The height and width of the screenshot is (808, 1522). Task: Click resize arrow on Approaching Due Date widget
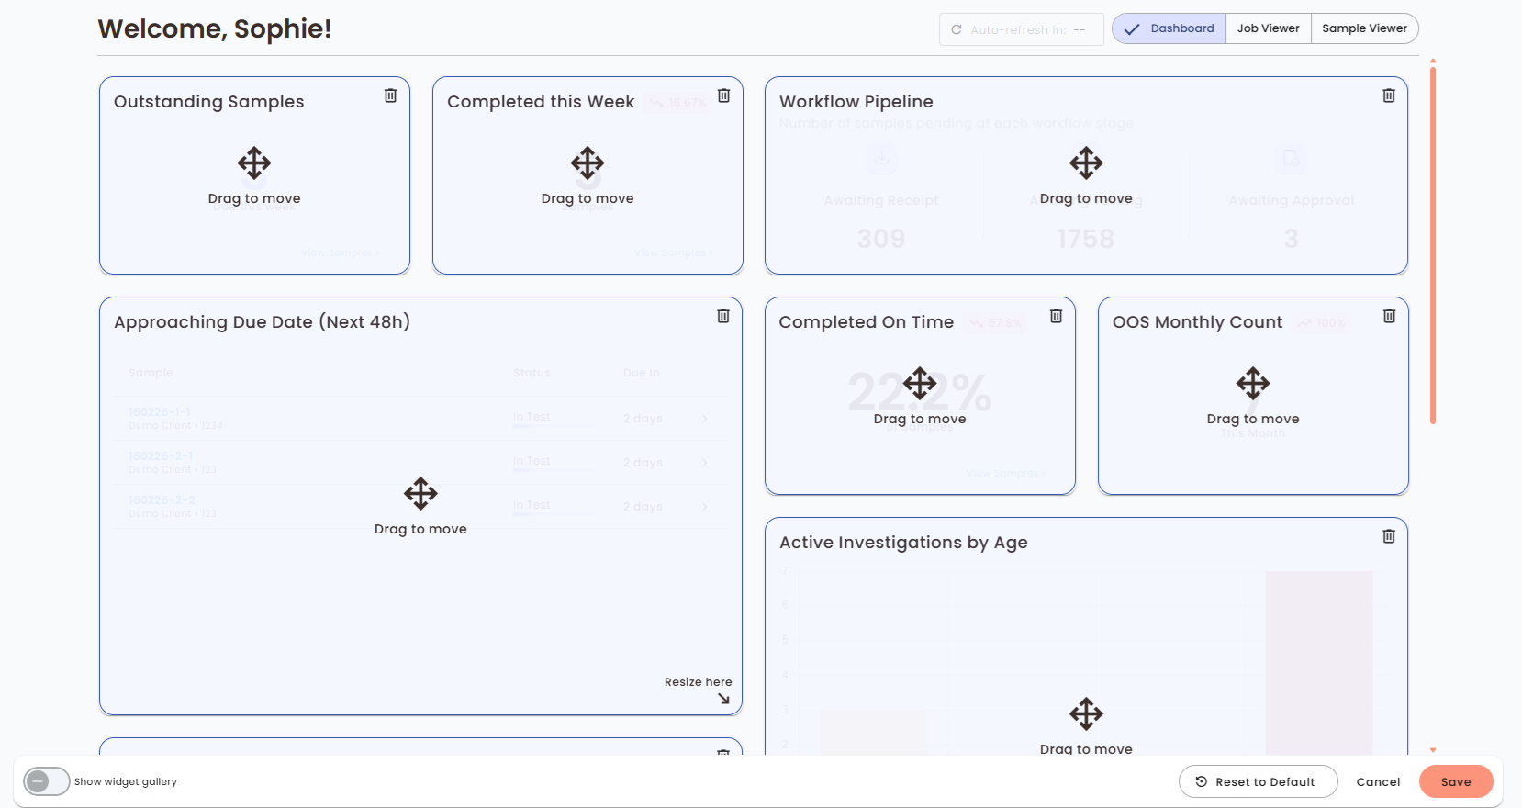click(x=723, y=699)
